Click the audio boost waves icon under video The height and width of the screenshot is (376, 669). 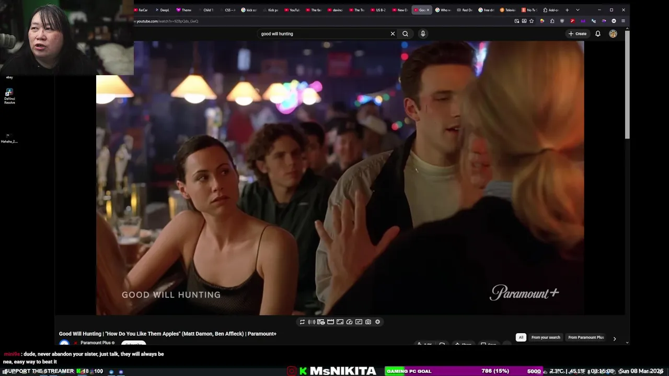tap(312, 322)
